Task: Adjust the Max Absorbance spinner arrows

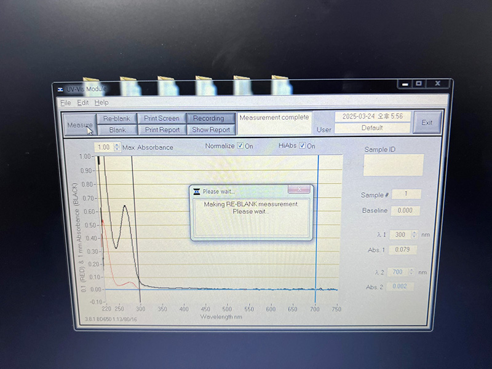Action: [117, 147]
